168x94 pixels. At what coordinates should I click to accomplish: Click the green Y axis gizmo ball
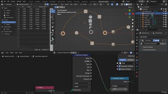coord(129,10)
